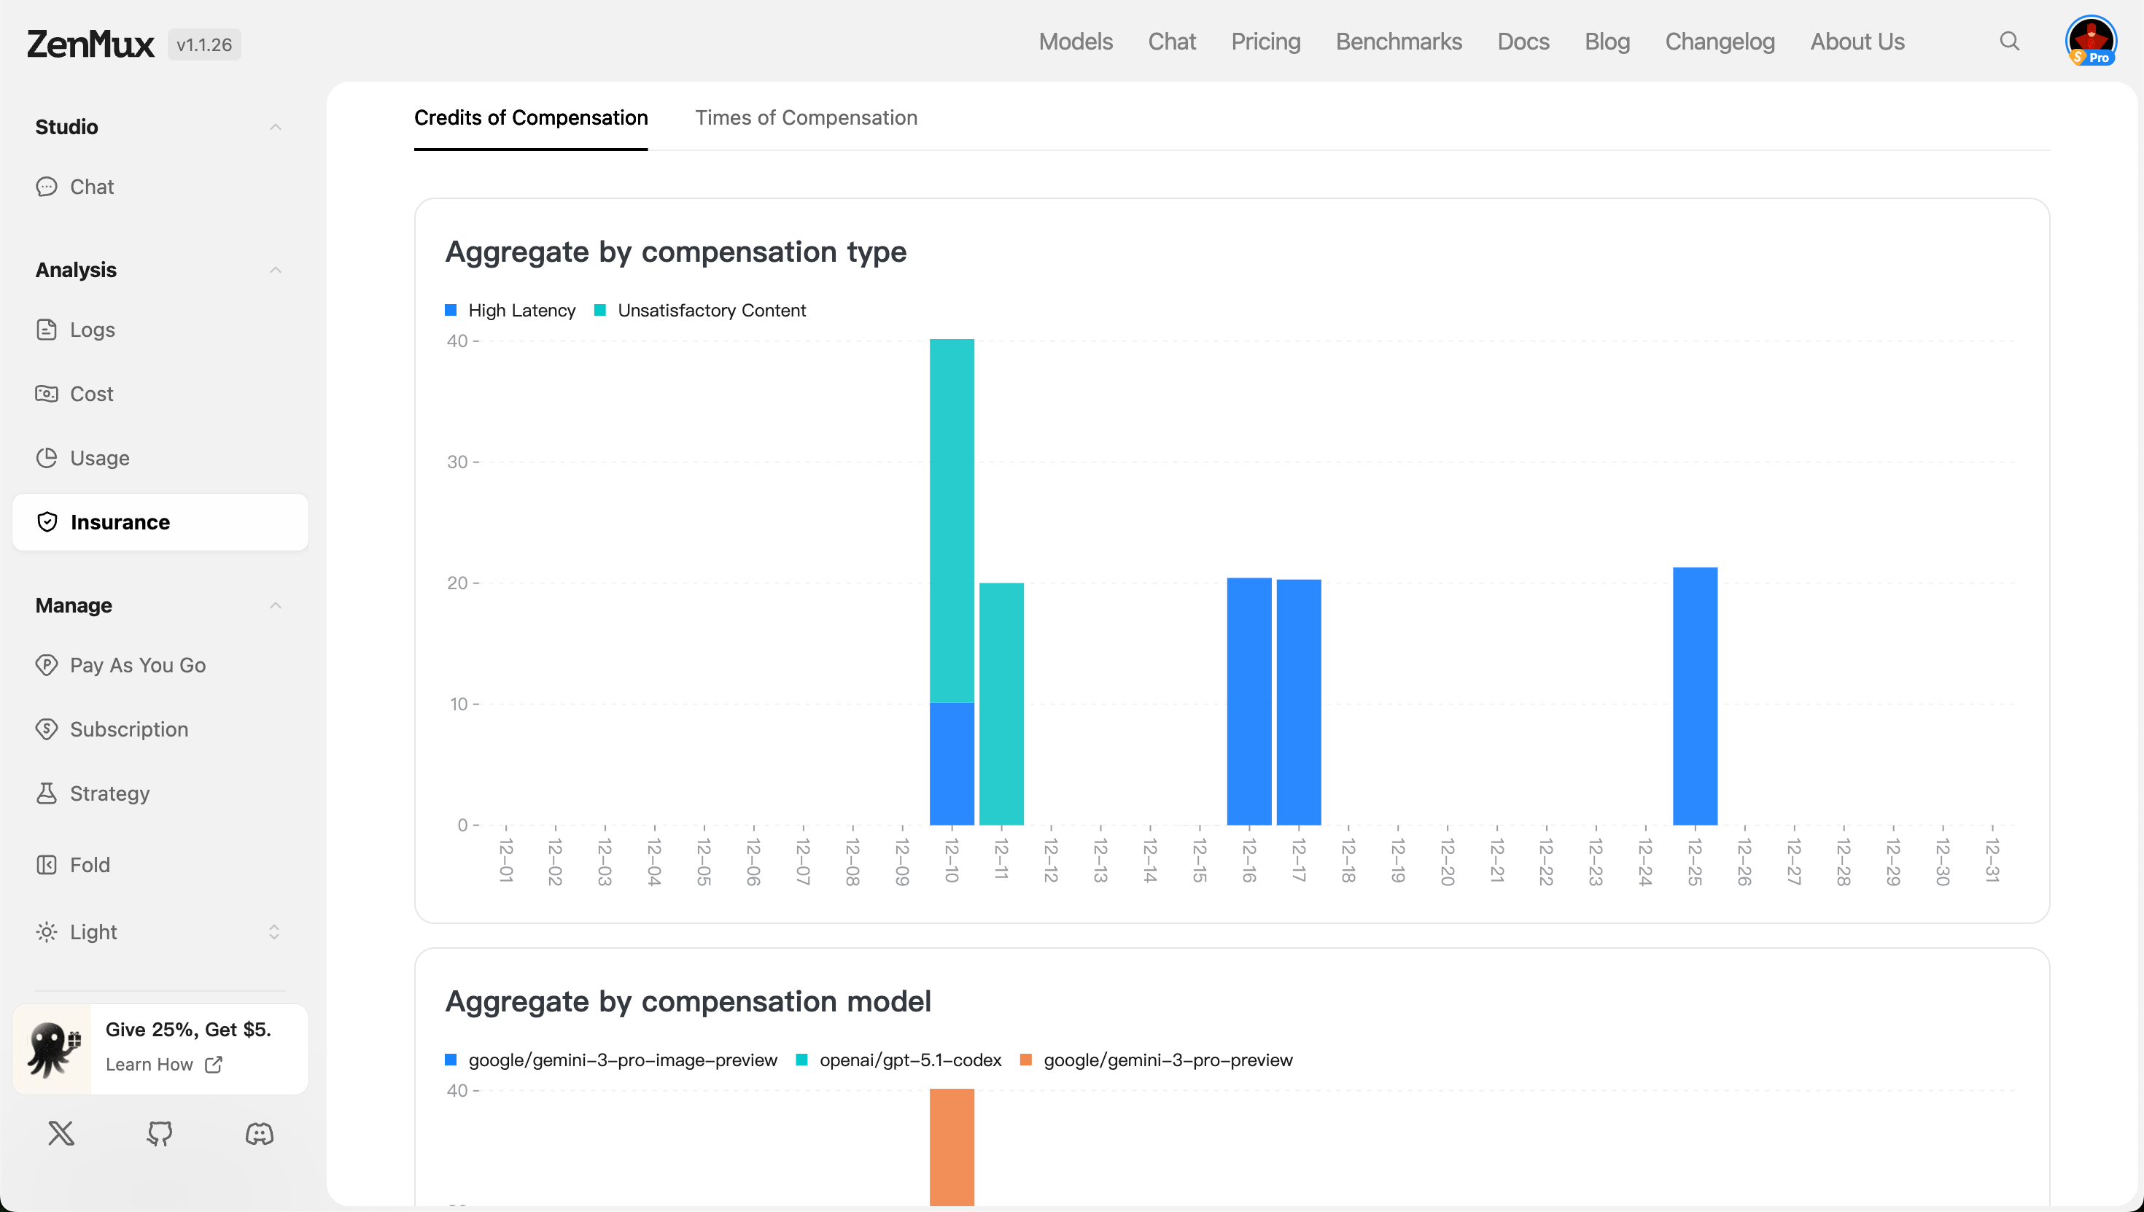The height and width of the screenshot is (1212, 2144).
Task: Open the Discord icon link
Action: click(259, 1133)
